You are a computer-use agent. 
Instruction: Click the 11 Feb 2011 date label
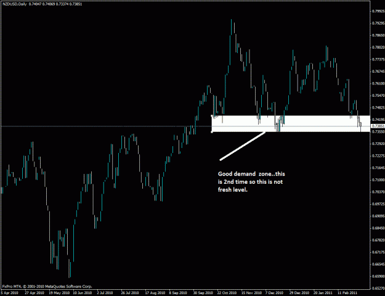click(x=347, y=293)
